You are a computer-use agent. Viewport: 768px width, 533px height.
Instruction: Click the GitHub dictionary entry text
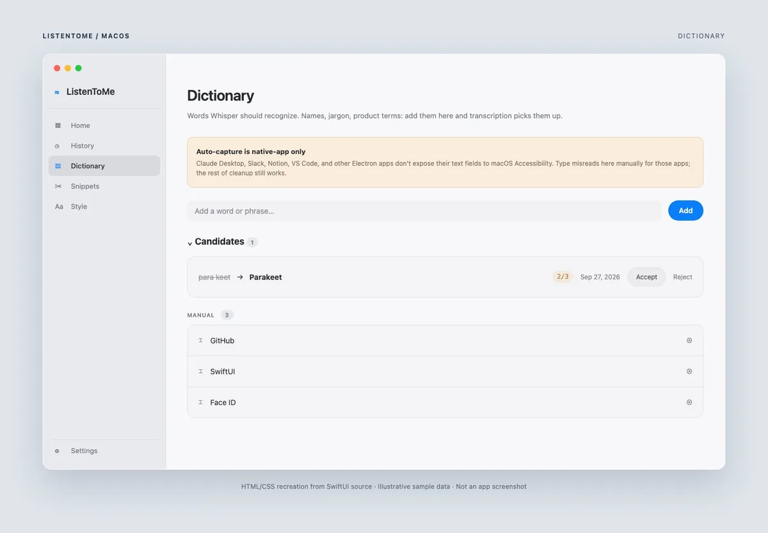click(x=222, y=340)
